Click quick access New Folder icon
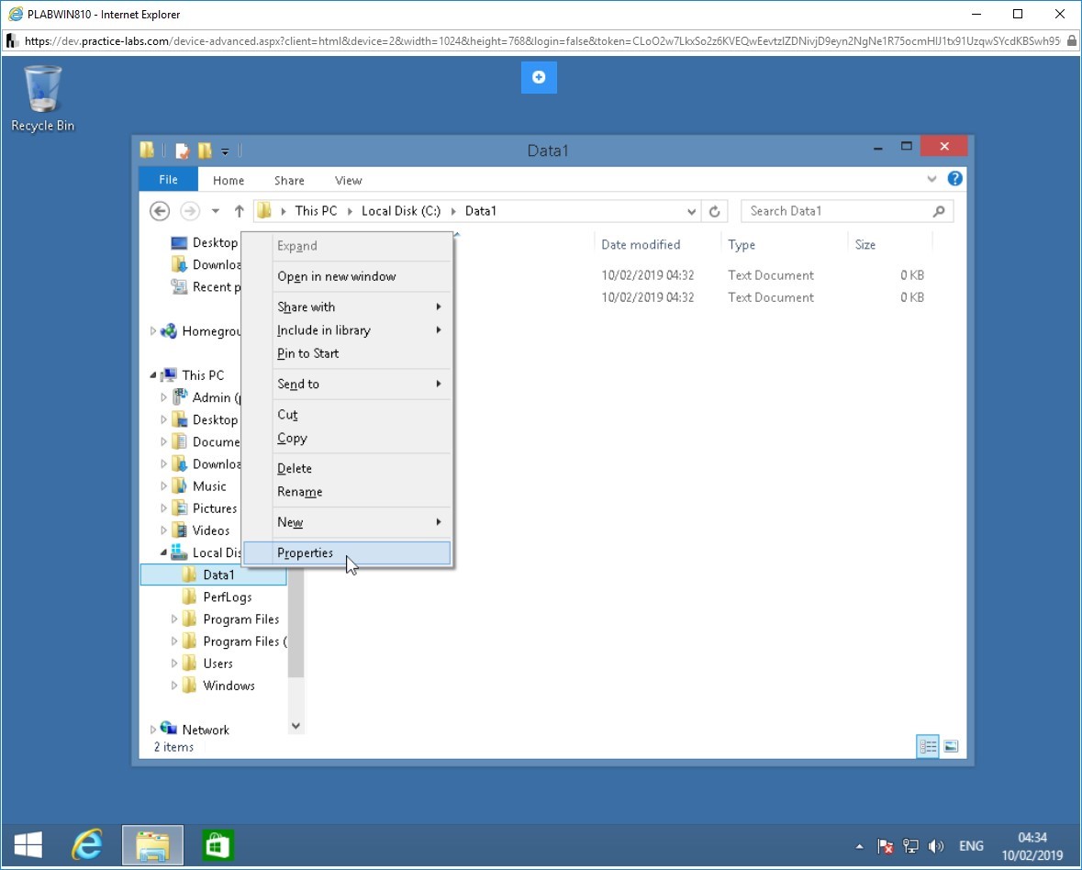The image size is (1082, 870). [205, 151]
